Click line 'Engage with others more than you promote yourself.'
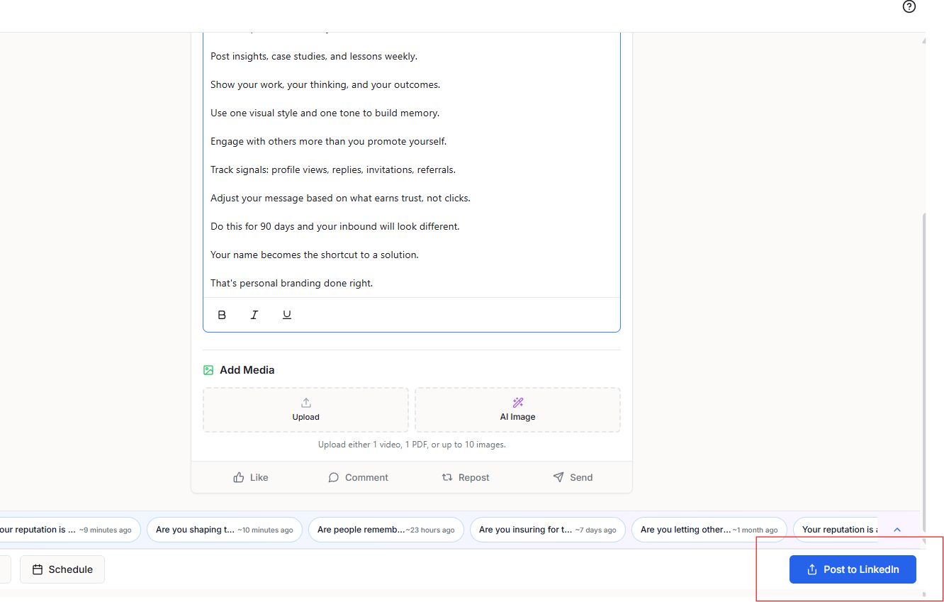This screenshot has height=602, width=944. pyautogui.click(x=329, y=141)
